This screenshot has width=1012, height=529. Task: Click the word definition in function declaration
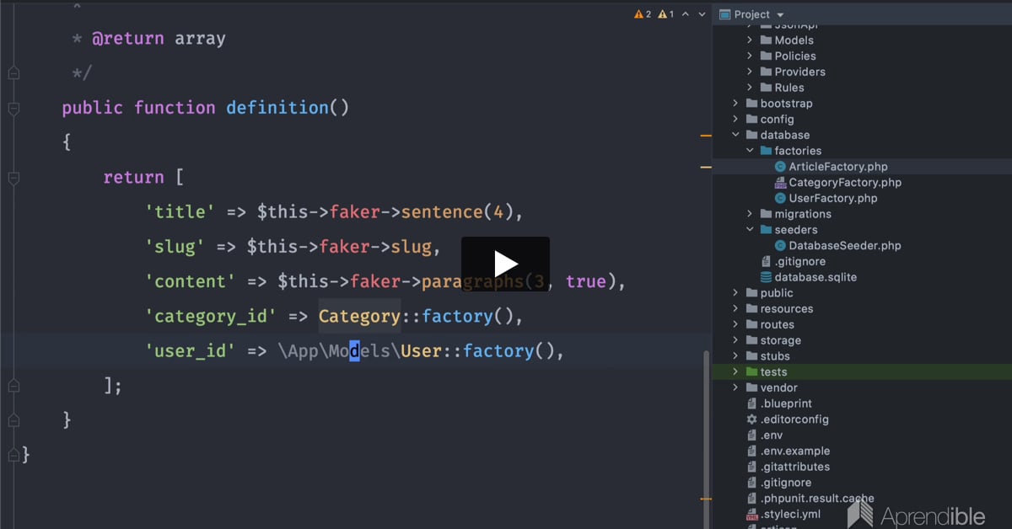pos(277,108)
